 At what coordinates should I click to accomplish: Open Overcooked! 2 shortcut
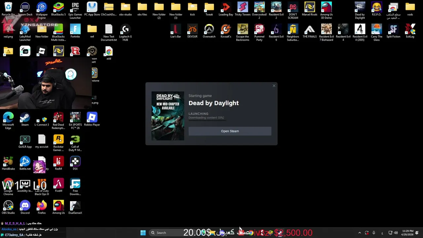coord(259,10)
